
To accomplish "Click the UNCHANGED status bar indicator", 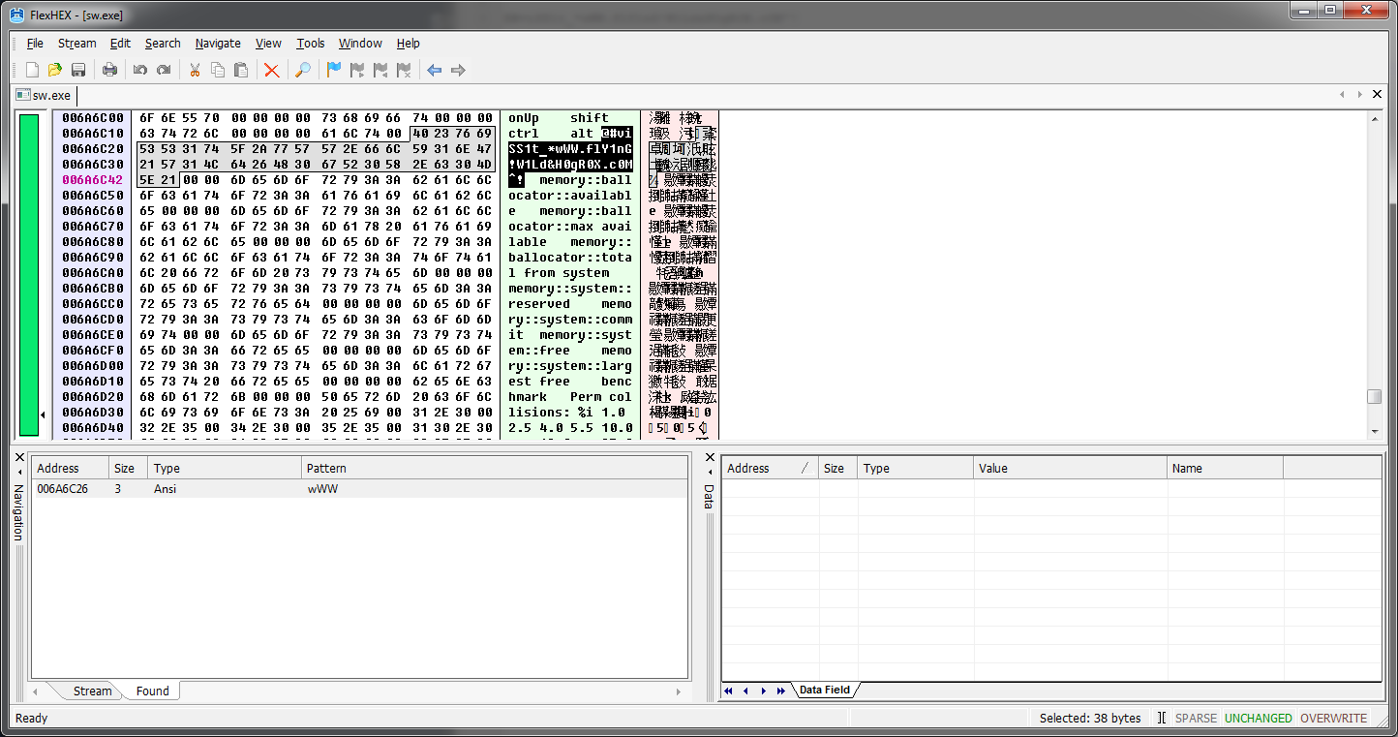I will click(1258, 719).
